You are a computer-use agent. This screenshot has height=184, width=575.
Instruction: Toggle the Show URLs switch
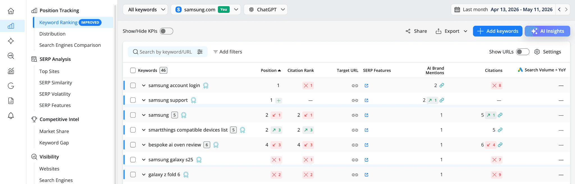coord(523,52)
